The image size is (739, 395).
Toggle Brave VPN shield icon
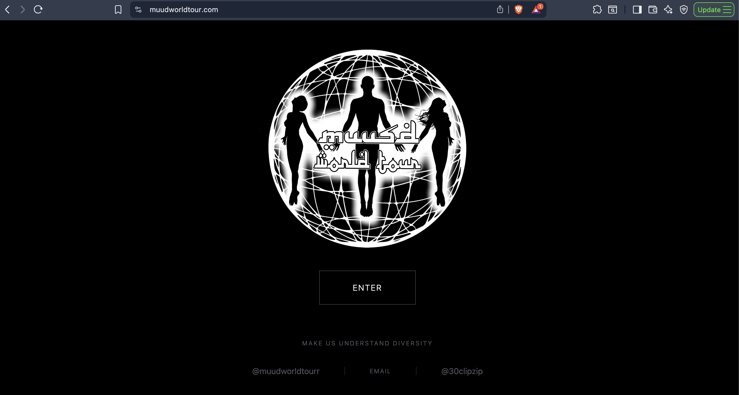pyautogui.click(x=684, y=10)
